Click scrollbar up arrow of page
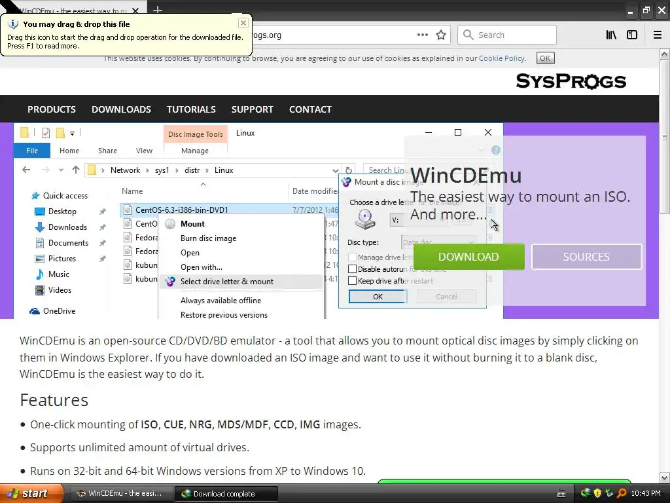The width and height of the screenshot is (670, 503). tap(664, 54)
